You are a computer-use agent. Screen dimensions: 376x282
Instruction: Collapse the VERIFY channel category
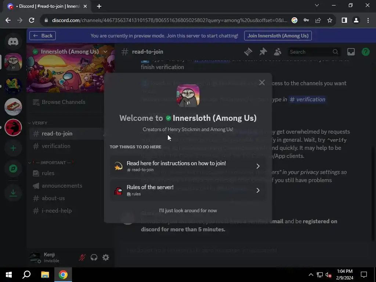[x=38, y=123]
